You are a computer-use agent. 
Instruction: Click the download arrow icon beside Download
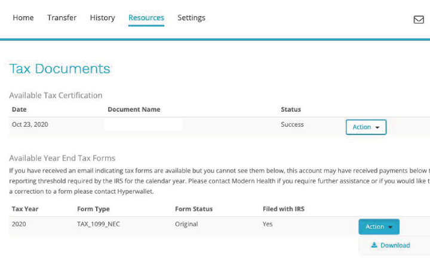(374, 245)
